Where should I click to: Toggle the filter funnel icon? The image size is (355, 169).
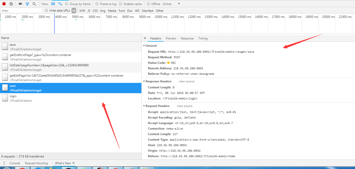(27, 4)
